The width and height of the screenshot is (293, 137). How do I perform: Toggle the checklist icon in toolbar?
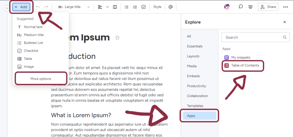point(144,7)
